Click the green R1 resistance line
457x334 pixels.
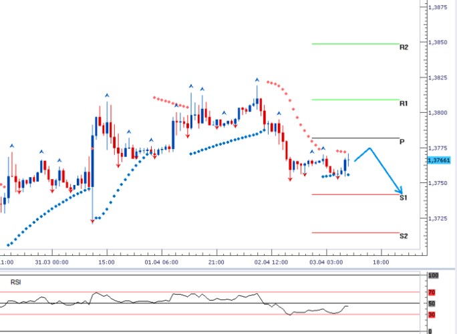355,100
